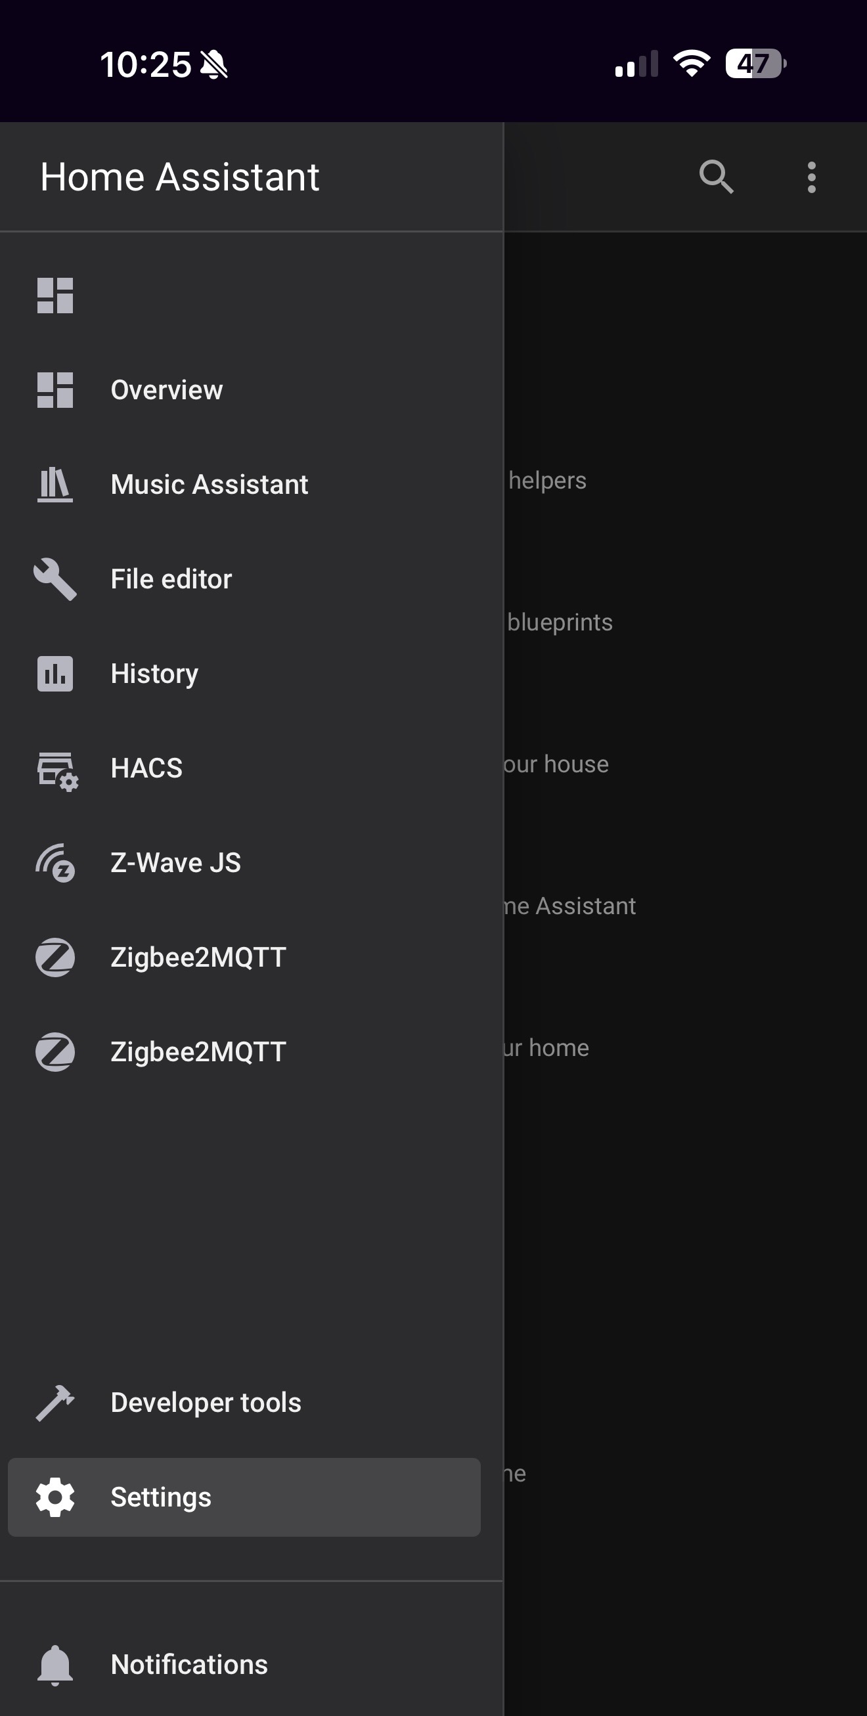
Task: Tap dimmed area to close sidebar
Action: tap(686, 1199)
